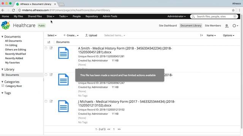Click the site member user icon
Viewport: 243px width, 136px height.
(x=227, y=26)
